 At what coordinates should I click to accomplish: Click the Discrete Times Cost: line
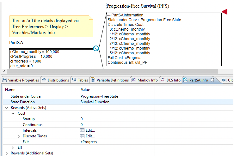[x=126, y=24]
